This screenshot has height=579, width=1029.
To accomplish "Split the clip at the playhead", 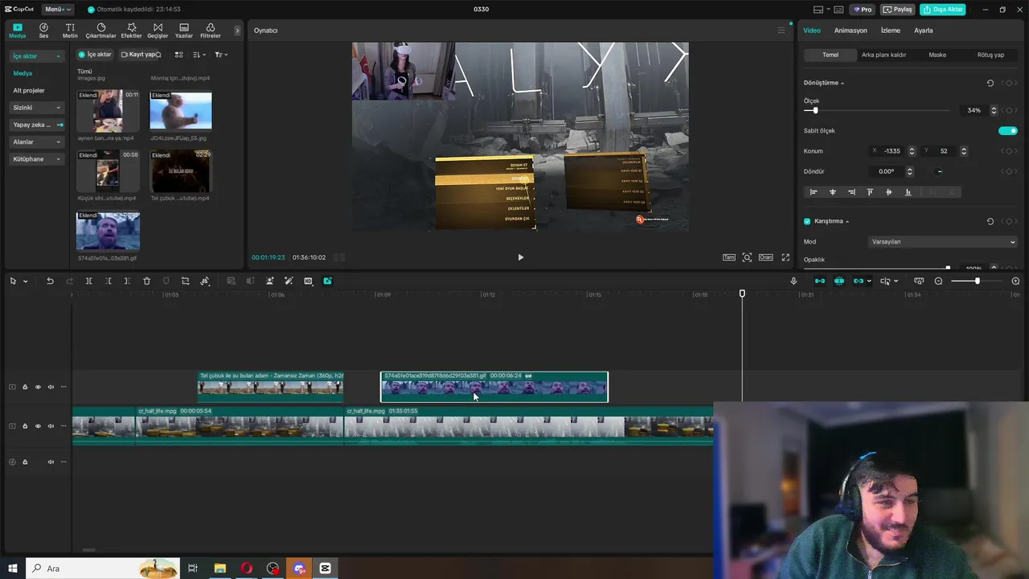I will click(x=88, y=281).
